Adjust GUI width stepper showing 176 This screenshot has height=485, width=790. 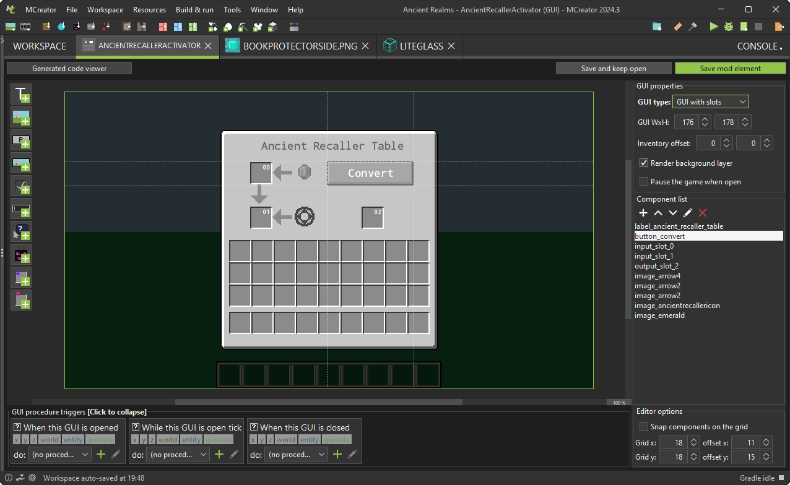click(693, 122)
